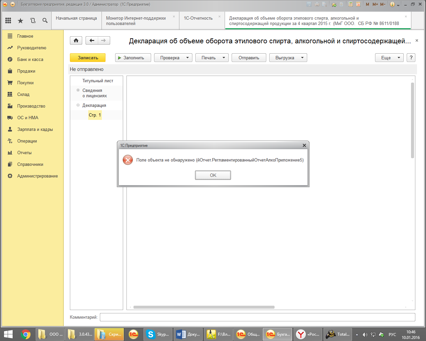Image resolution: width=426 pixels, height=341 pixels.
Task: Click the Отправить button
Action: click(249, 58)
